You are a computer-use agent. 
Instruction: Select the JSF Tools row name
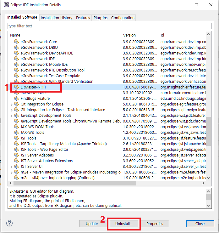tap(29, 138)
